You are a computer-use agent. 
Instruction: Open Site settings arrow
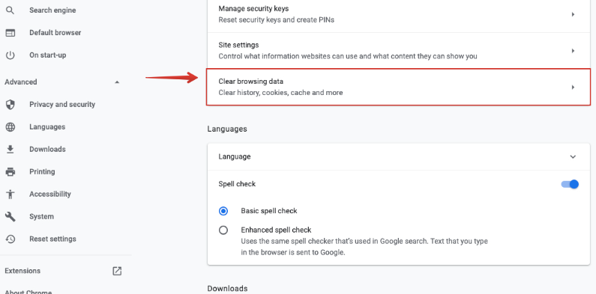pos(573,50)
